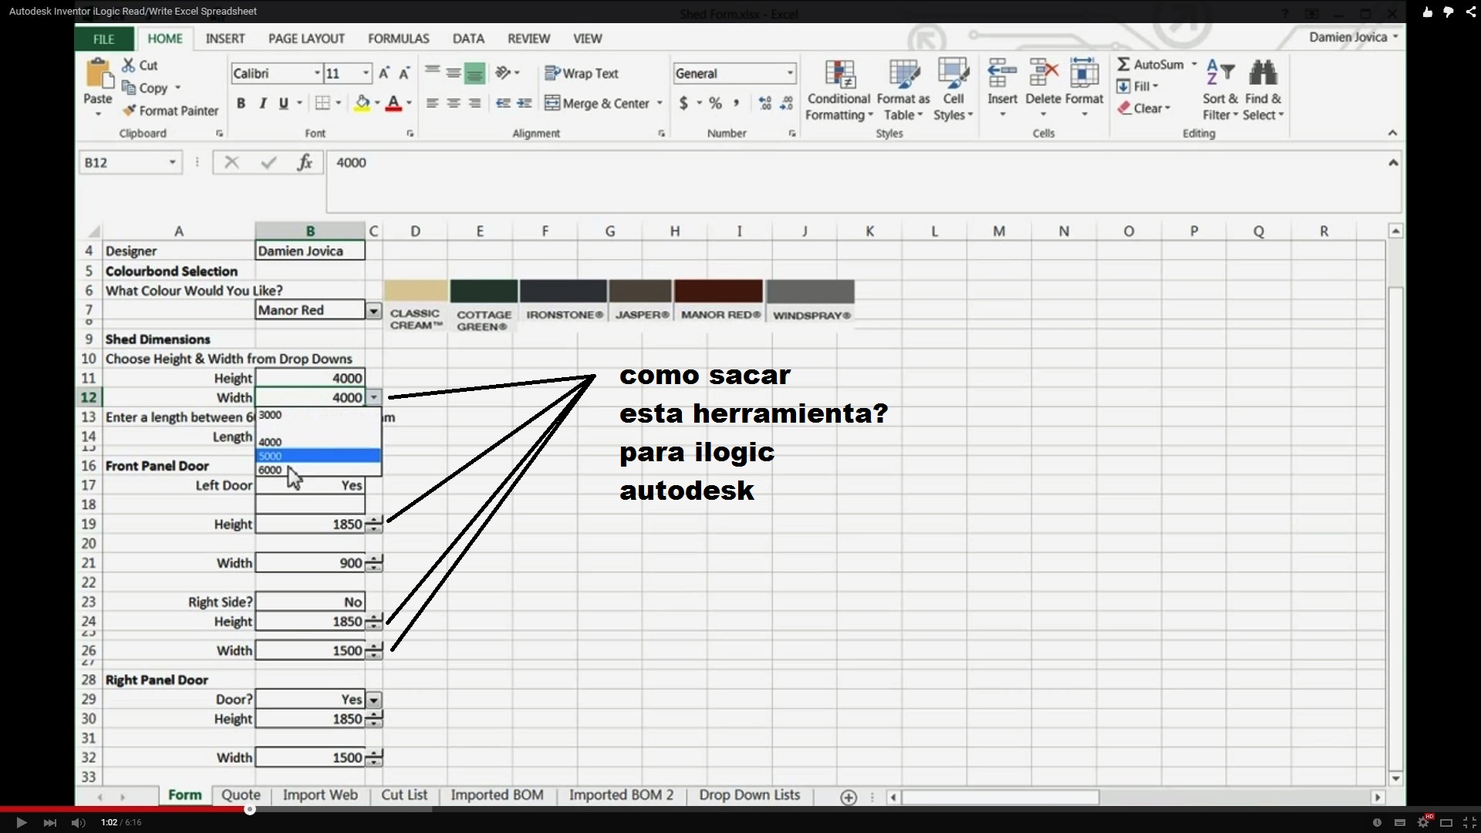The image size is (1481, 833).
Task: Click the fill color bucket icon
Action: (x=362, y=103)
